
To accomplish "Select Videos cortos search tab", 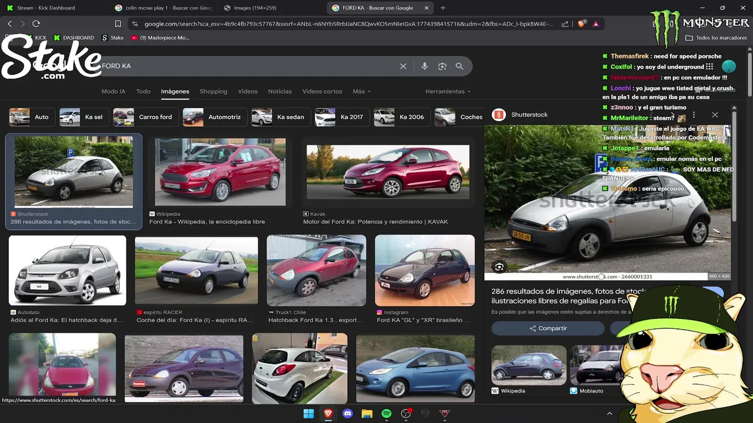I will click(x=322, y=91).
